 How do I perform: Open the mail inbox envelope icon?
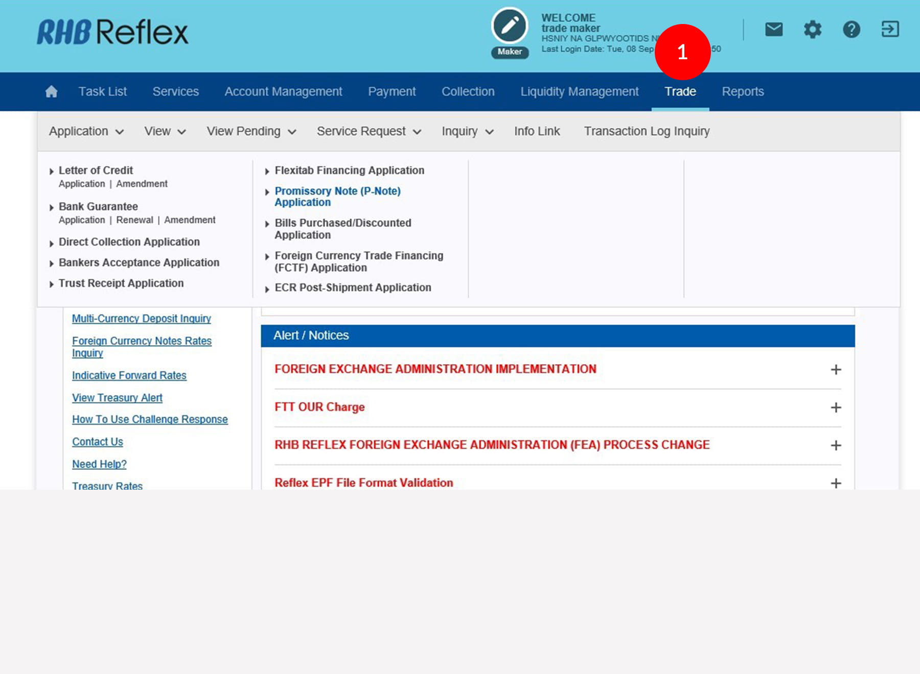point(773,30)
